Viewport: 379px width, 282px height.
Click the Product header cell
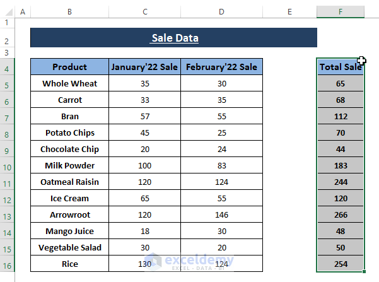69,68
